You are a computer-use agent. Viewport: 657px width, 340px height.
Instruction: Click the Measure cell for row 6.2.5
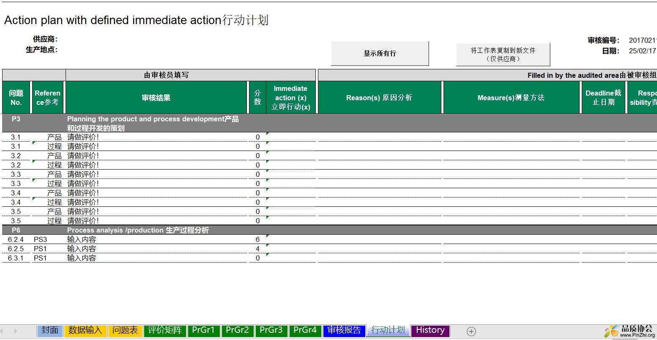point(511,249)
